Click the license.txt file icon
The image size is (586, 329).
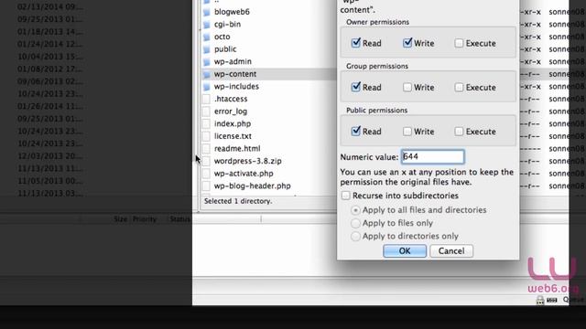(206, 136)
